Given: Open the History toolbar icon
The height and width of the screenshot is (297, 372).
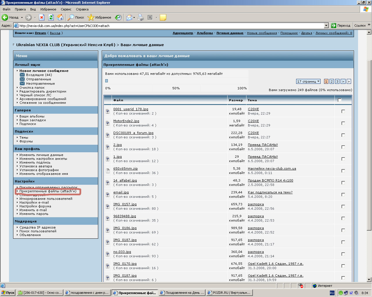Looking at the screenshot, I should (118, 17).
